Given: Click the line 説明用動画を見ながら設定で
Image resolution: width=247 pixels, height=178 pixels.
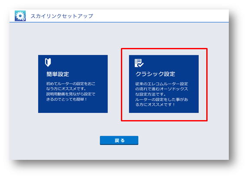Looking at the screenshot, I should (71, 94).
